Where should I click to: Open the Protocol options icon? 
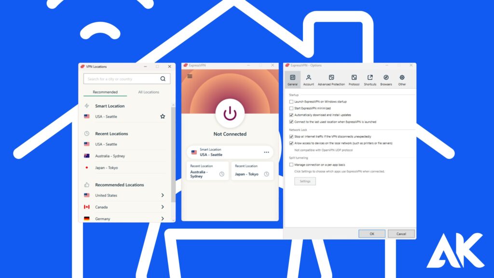coord(354,78)
